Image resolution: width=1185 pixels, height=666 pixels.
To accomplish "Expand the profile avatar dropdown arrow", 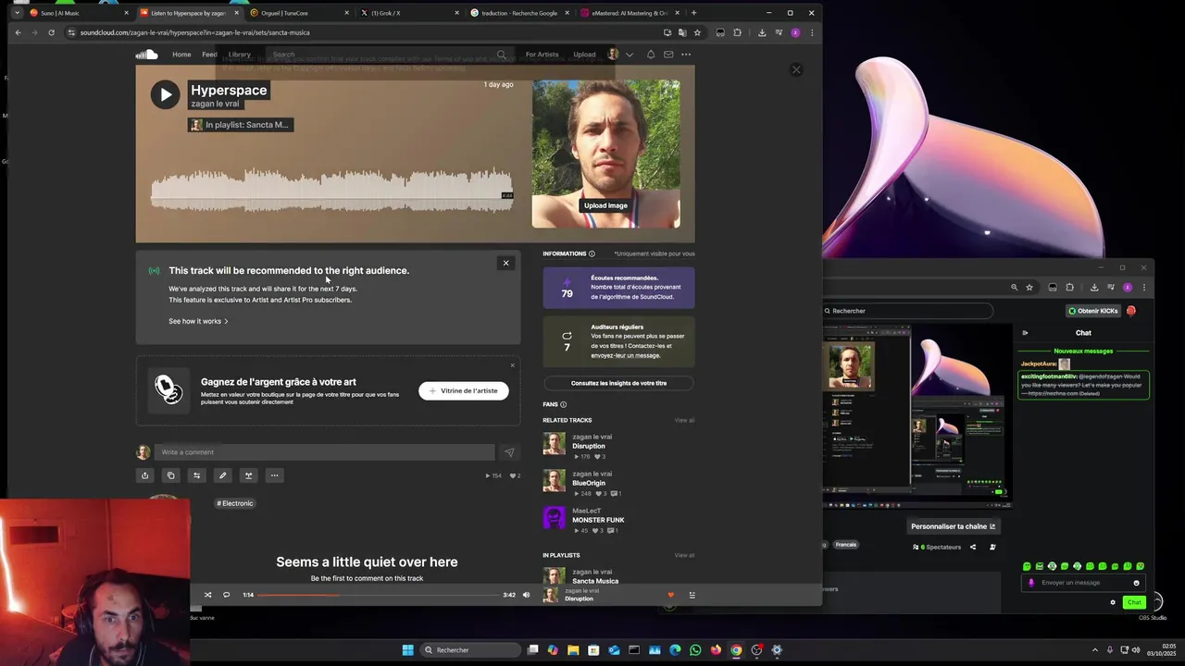I will pos(630,55).
